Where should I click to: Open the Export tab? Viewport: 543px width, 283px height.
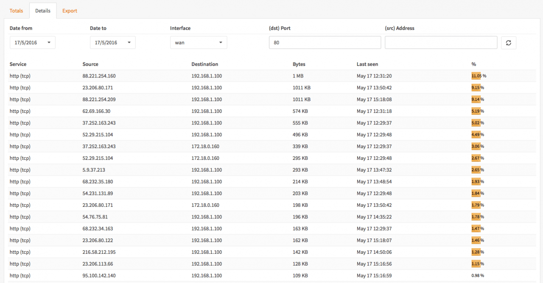pyautogui.click(x=70, y=11)
